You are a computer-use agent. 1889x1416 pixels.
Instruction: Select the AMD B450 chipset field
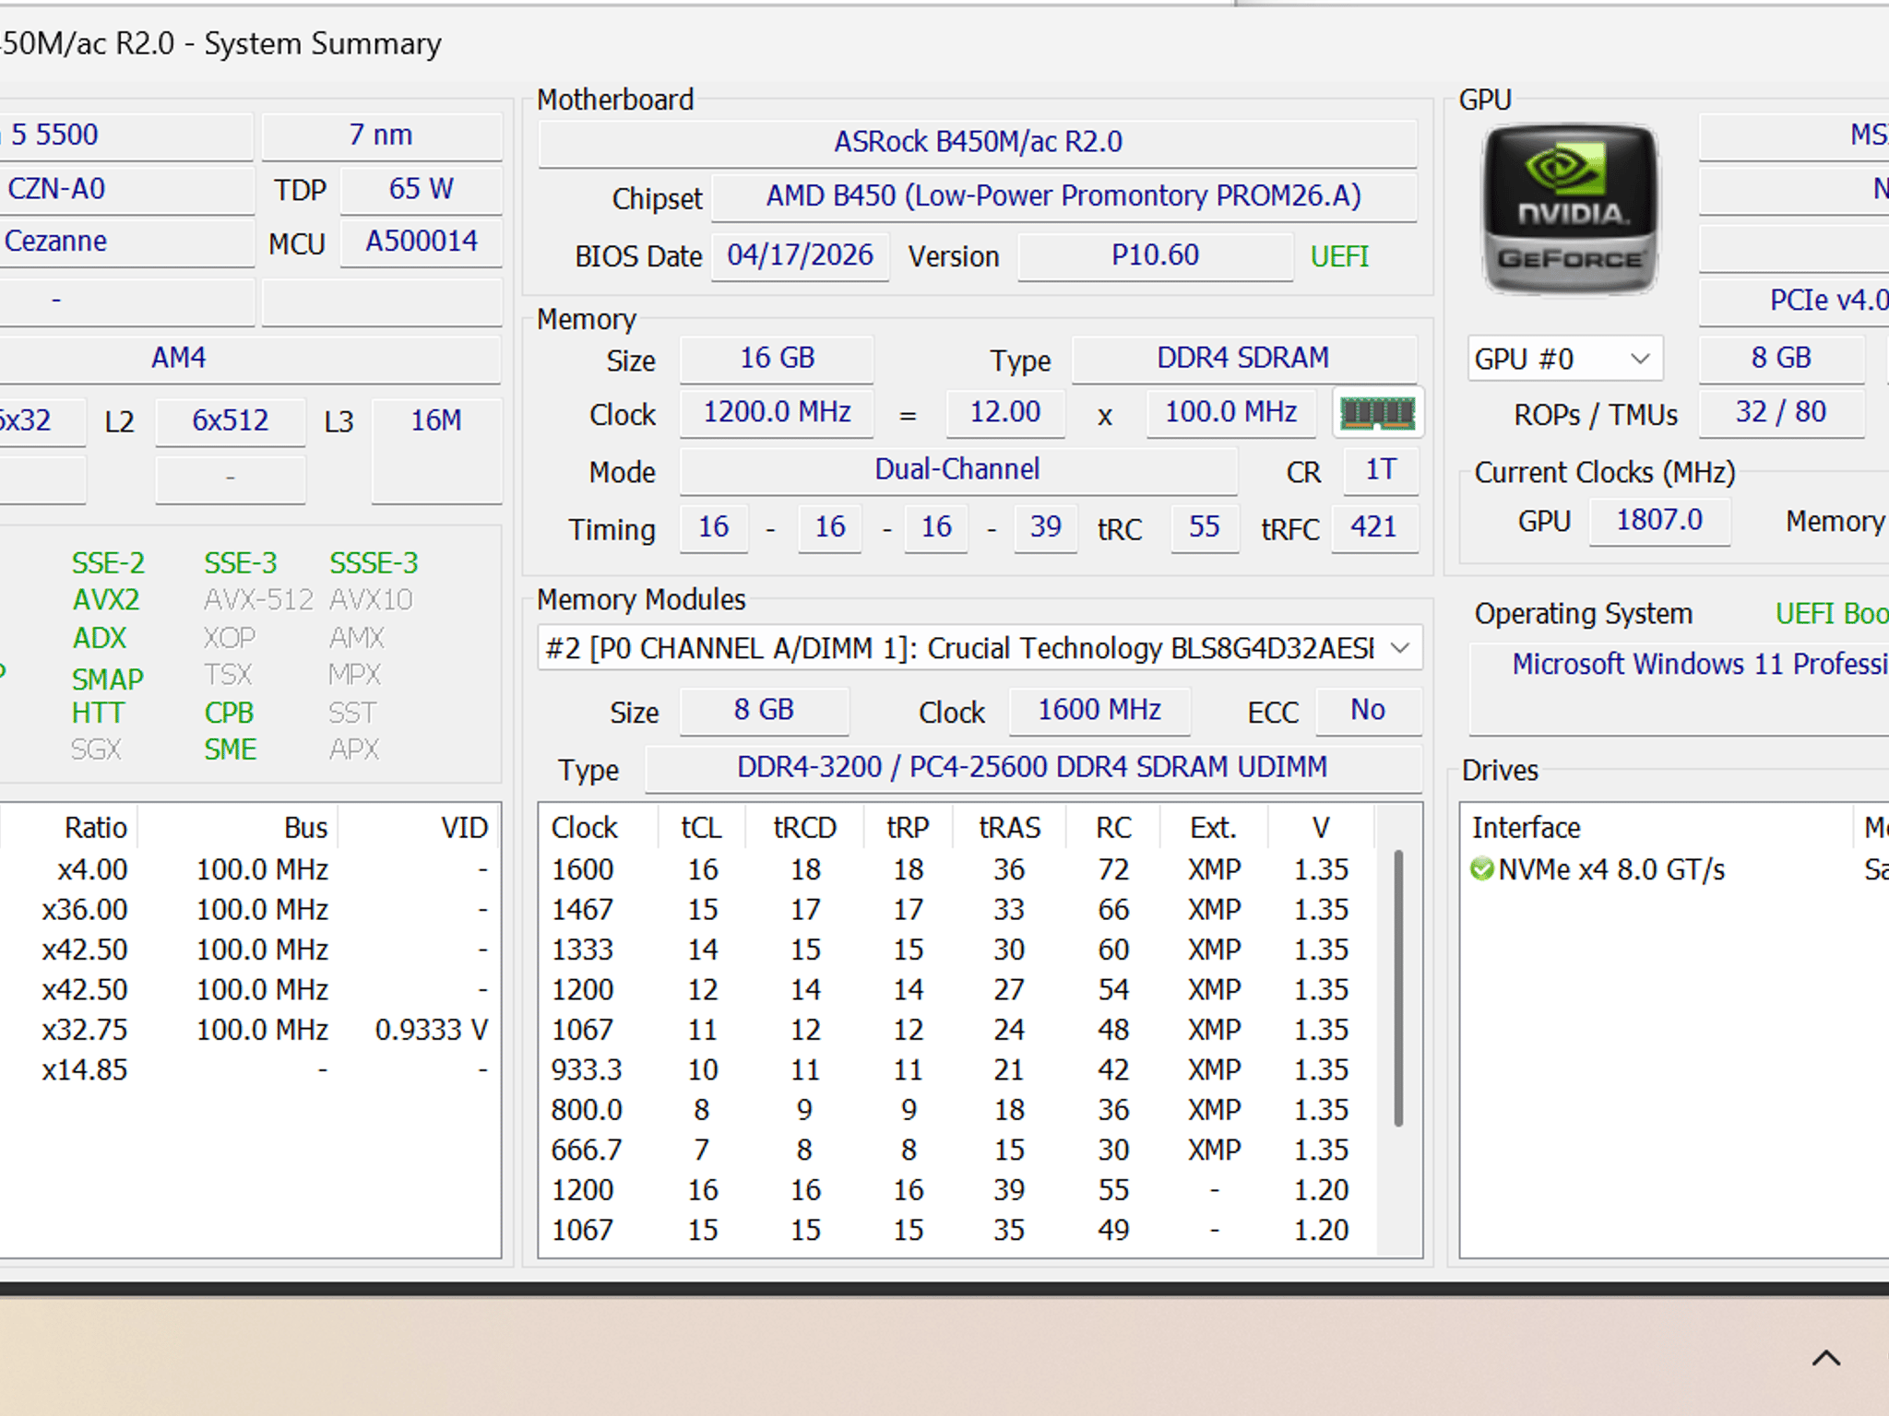click(1063, 196)
